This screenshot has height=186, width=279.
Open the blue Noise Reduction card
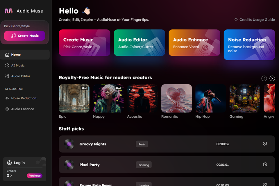(x=249, y=45)
